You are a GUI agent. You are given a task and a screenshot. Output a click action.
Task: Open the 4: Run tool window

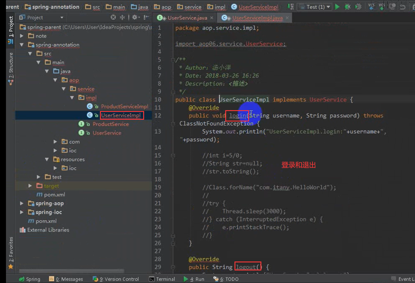(194, 279)
